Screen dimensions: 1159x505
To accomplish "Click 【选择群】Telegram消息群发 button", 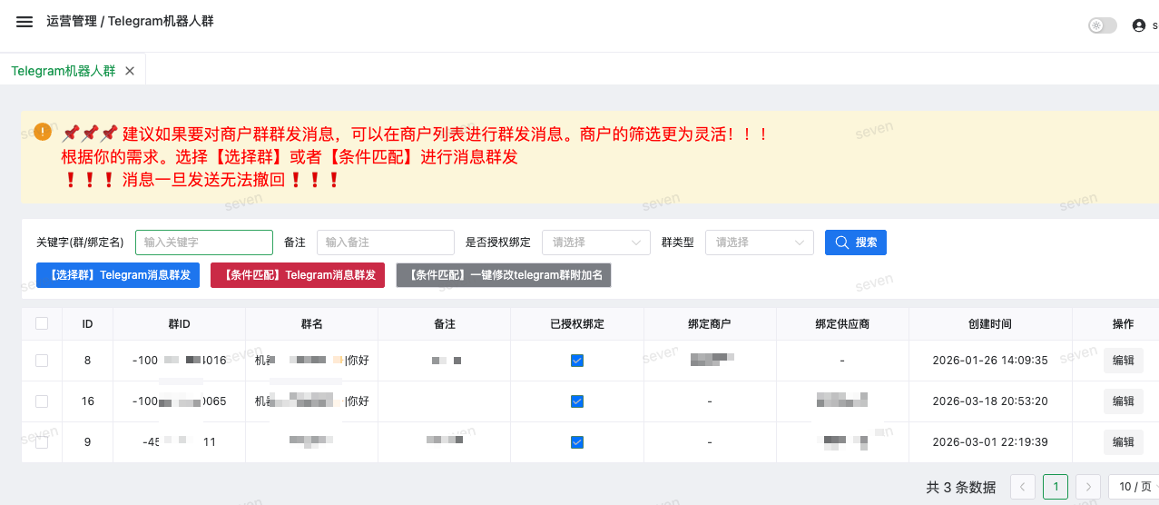I will pos(118,275).
